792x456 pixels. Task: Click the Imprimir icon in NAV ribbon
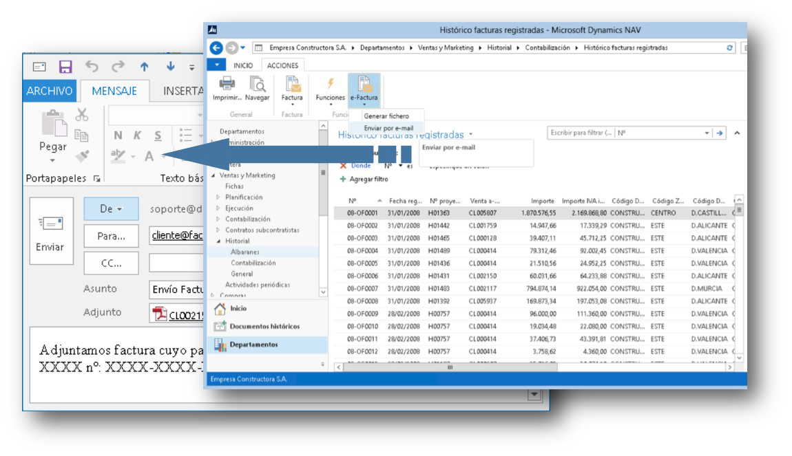click(227, 84)
